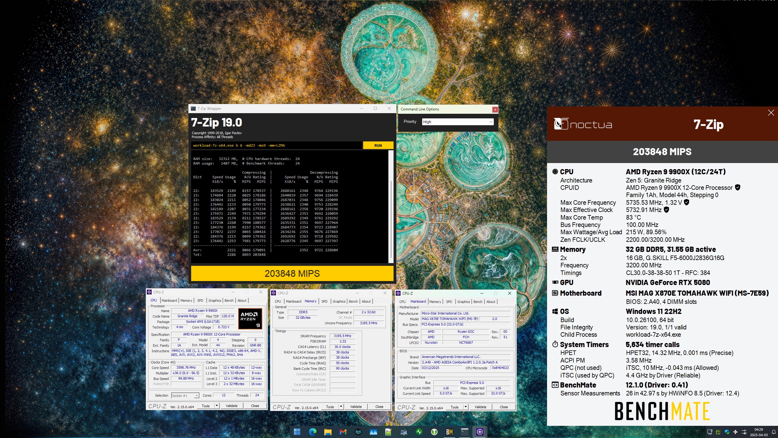This screenshot has width=778, height=438.
Task: Switch to 7-Zip console taskbar icon
Action: tap(464, 432)
